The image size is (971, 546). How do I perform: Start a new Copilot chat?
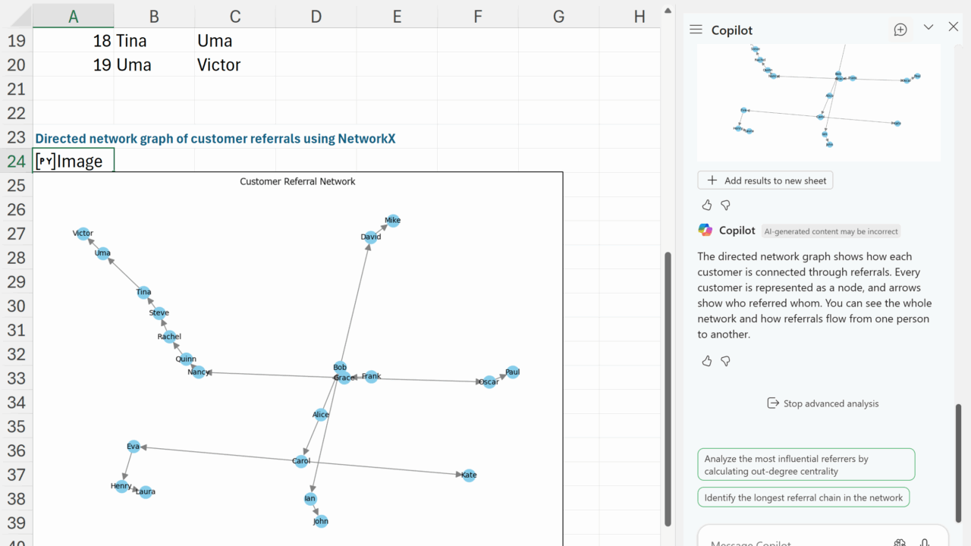click(900, 30)
